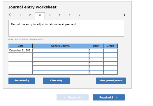Open journal entry tab 6
Screen dimensions: 153x106
70,15
